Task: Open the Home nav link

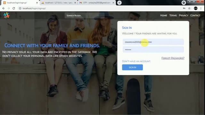Action: (164, 15)
